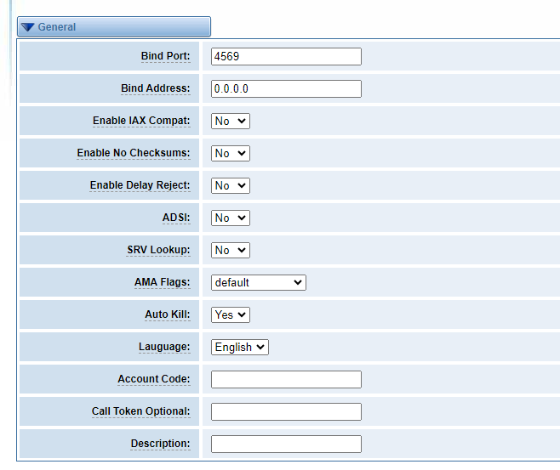Open the Auto Kill dropdown
This screenshot has height=470, width=560.
(231, 314)
